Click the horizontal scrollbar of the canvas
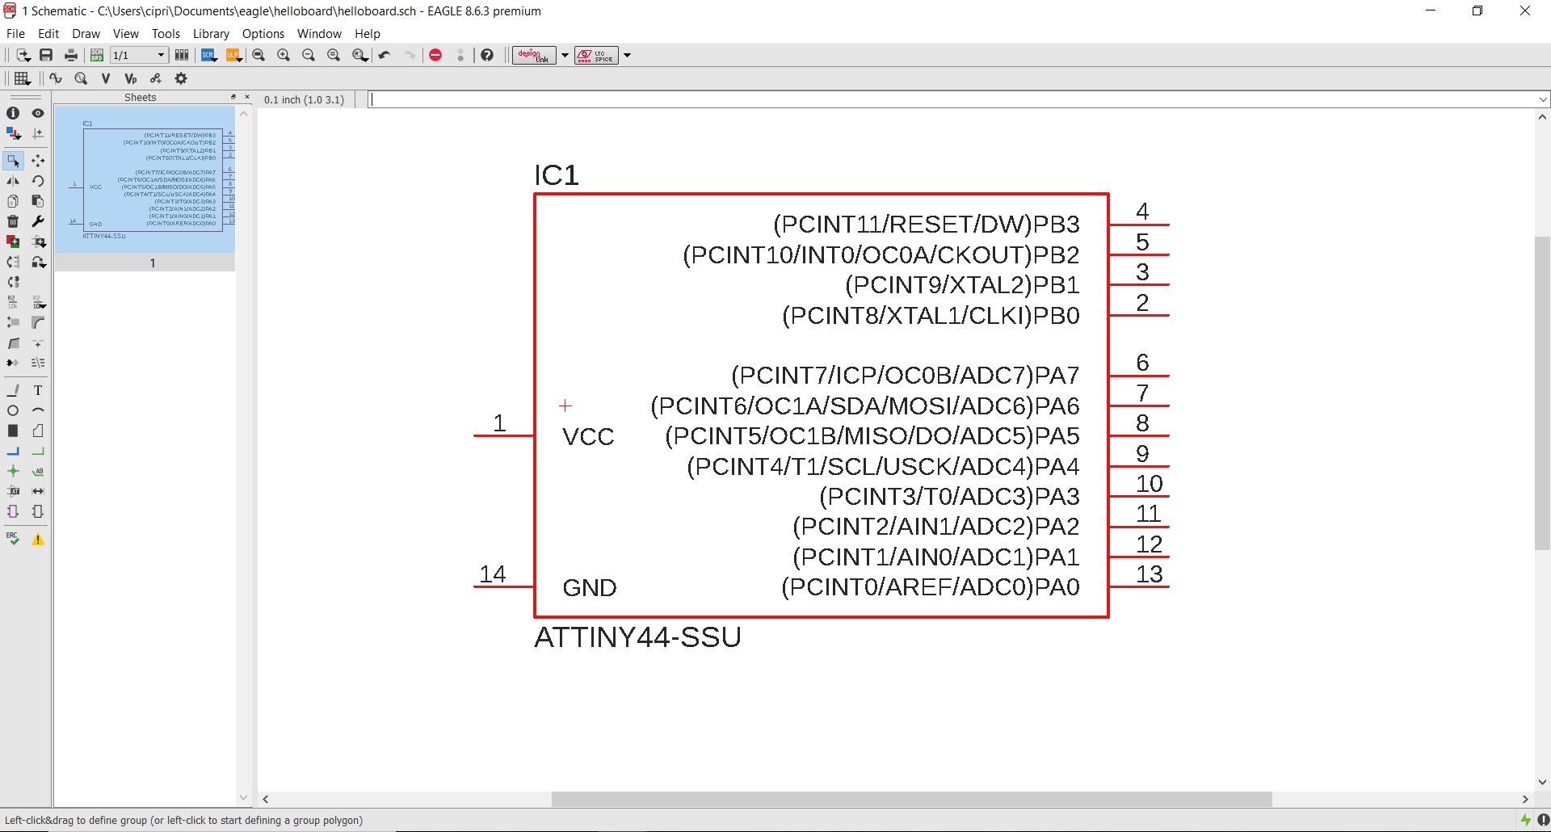 pos(911,799)
